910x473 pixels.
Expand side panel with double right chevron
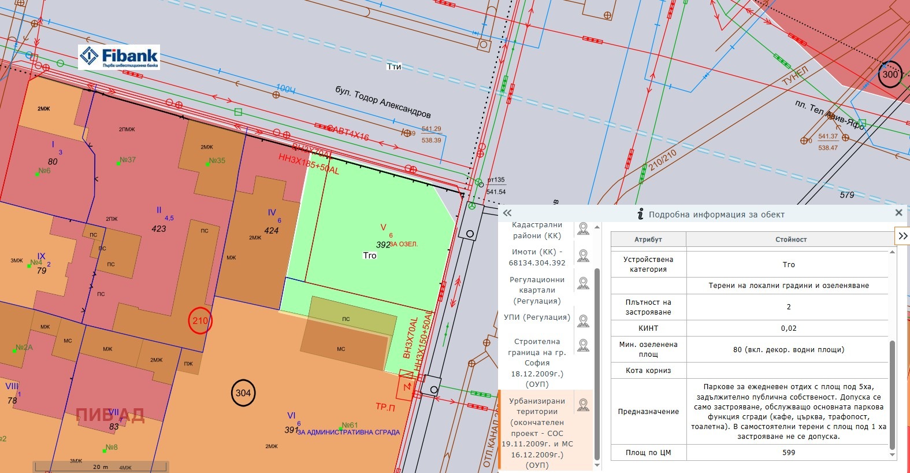coord(902,236)
